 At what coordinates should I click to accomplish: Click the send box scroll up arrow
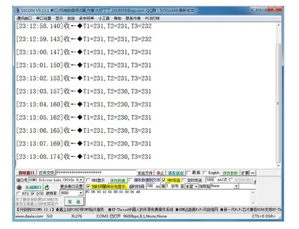click(x=253, y=192)
